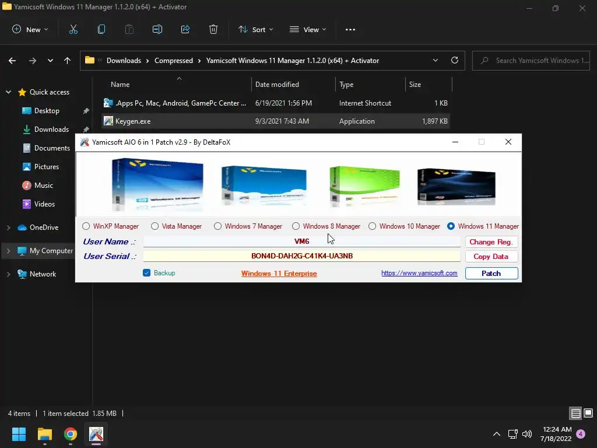Click the User Serial field
Image resolution: width=597 pixels, height=448 pixels.
(301, 256)
